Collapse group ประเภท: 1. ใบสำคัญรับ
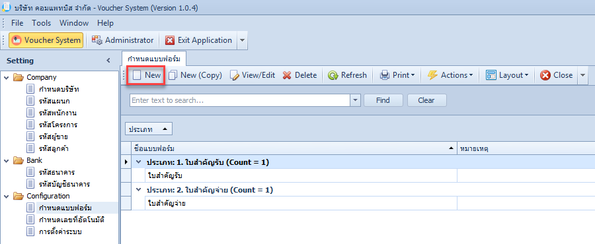Image resolution: width=595 pixels, height=244 pixels. click(139, 162)
